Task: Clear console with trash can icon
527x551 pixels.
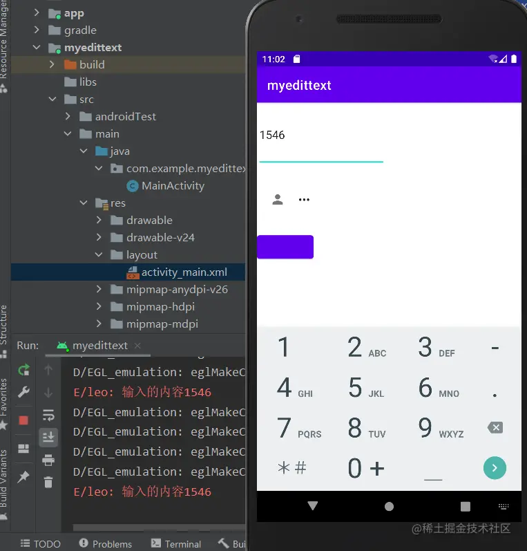Action: (48, 482)
